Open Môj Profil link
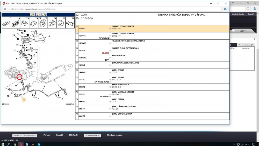 [x=73, y=135]
